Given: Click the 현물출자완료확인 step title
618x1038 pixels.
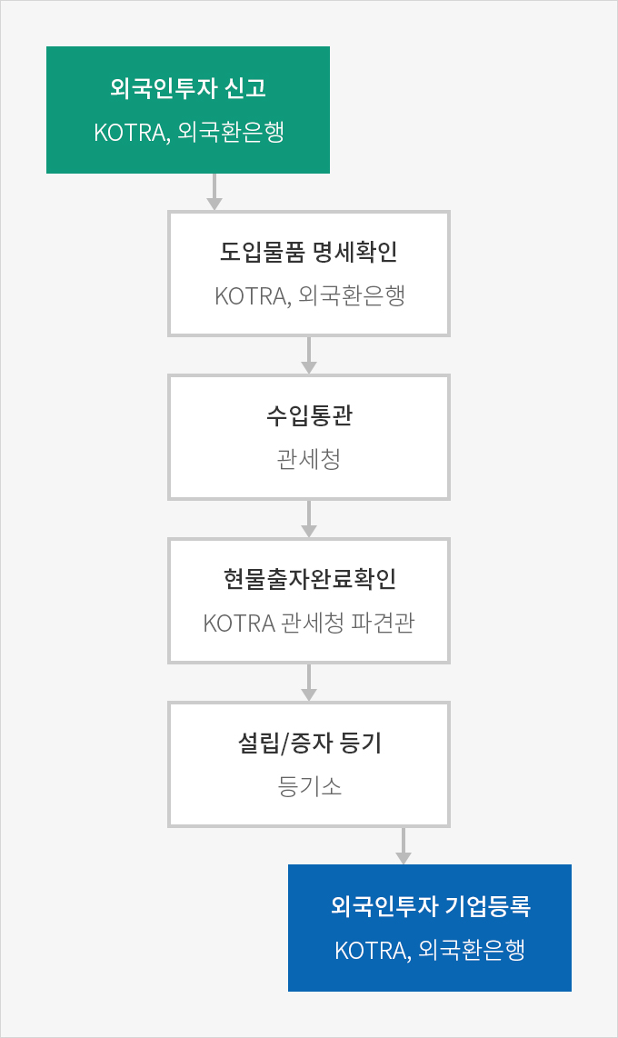Looking at the screenshot, I should pyautogui.click(x=309, y=579).
